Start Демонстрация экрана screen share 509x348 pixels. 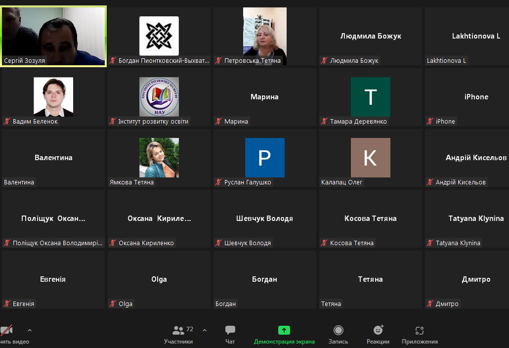[284, 334]
